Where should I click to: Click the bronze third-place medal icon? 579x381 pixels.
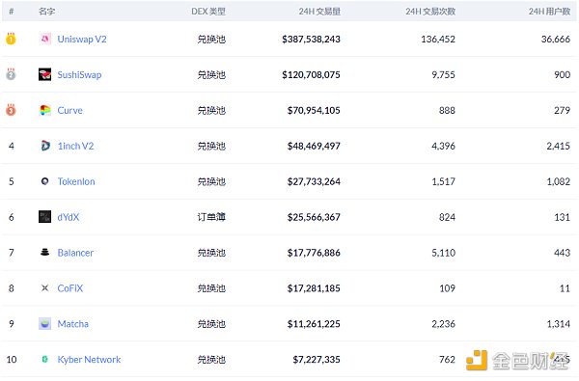click(11, 110)
